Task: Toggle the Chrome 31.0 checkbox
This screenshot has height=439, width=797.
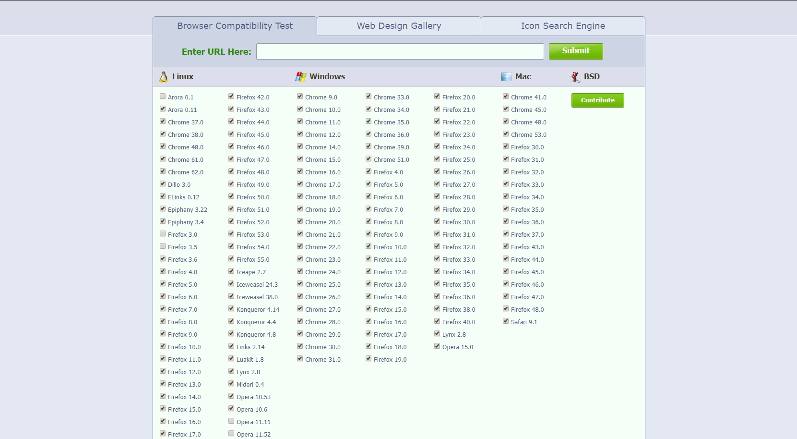Action: click(300, 359)
